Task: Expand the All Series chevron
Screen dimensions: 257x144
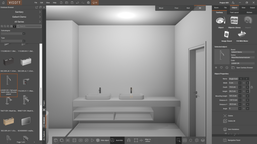Action: click(40, 22)
